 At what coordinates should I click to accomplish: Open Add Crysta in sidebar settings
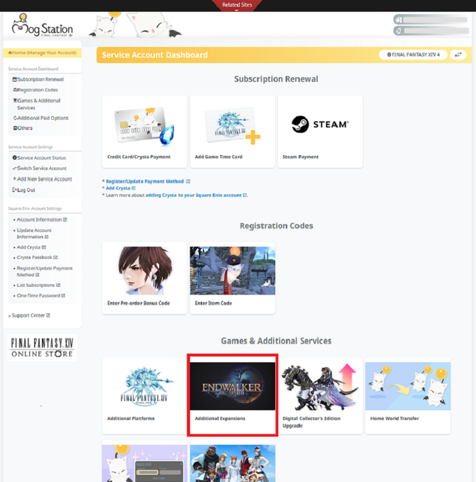30,247
